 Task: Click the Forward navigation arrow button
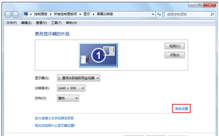(x=16, y=14)
